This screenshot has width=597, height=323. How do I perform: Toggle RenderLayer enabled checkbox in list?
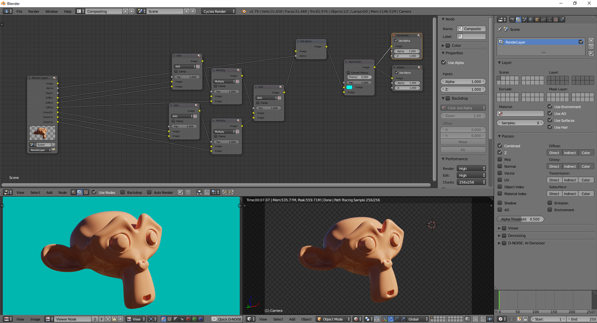click(581, 42)
